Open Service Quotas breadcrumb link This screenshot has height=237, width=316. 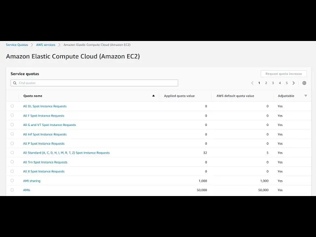[x=17, y=45]
